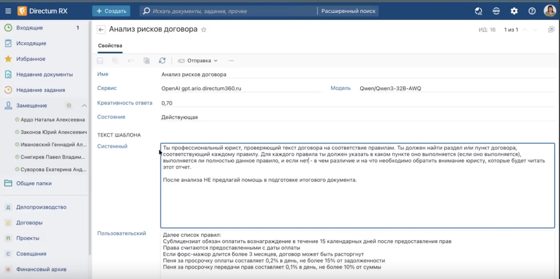Image resolution: width=560 pixels, height=279 pixels.
Task: Open Расширенный поиск
Action: (348, 11)
